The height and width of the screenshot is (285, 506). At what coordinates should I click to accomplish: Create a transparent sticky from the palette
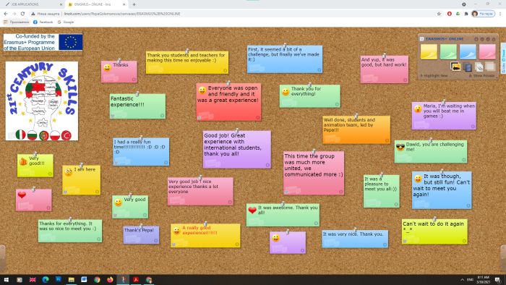pyautogui.click(x=490, y=67)
